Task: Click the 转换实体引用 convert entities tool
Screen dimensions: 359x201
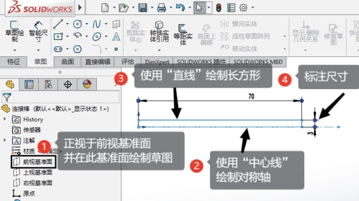Action: pos(160,31)
